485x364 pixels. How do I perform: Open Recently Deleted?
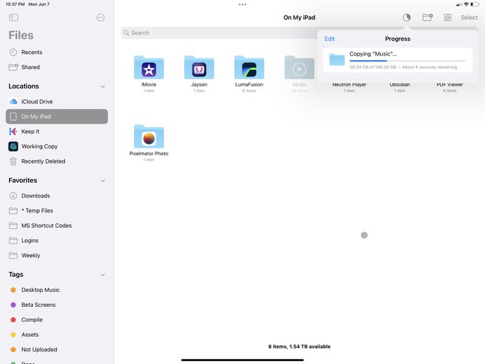pos(57,161)
